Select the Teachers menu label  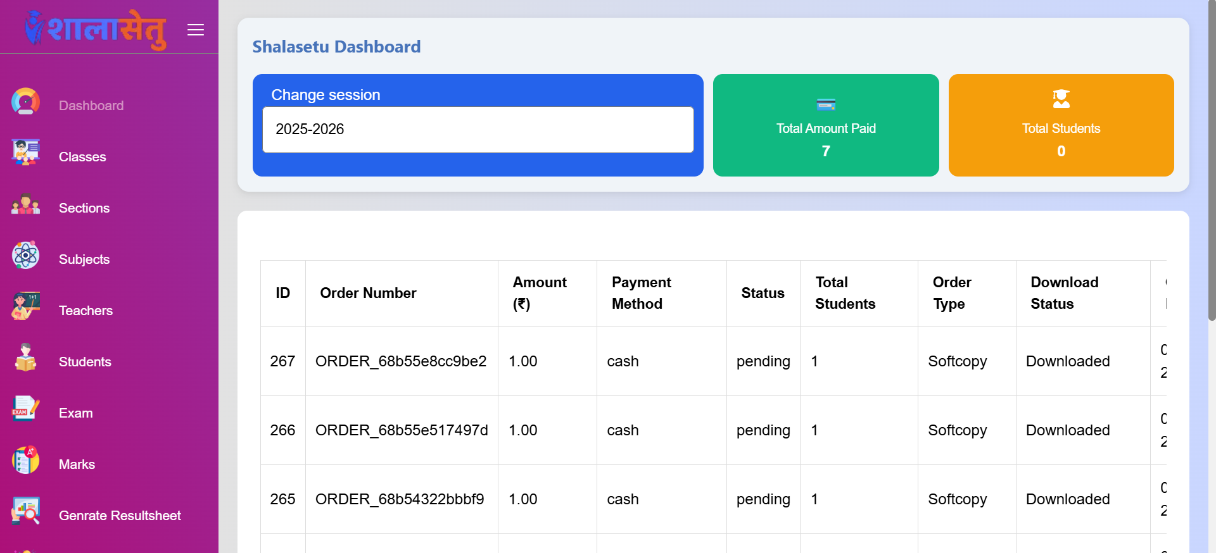pyautogui.click(x=85, y=311)
